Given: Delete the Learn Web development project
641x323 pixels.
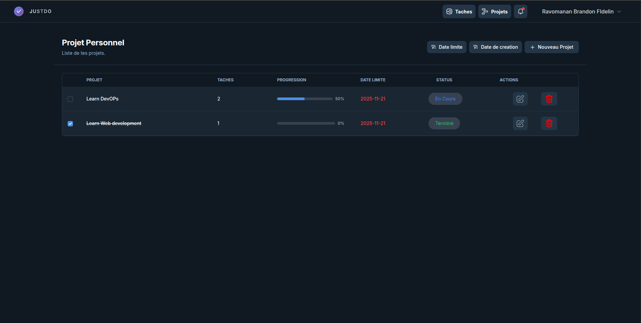Looking at the screenshot, I should point(549,123).
